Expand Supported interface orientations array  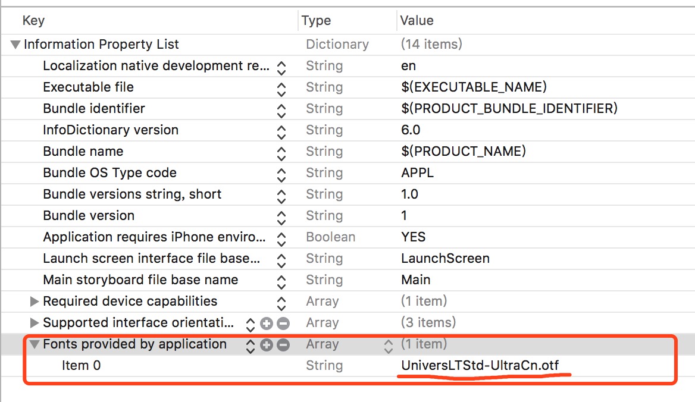[34, 323]
